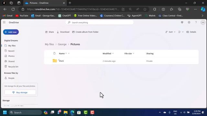Focus the Search everything box
Image resolution: width=207 pixels, height=116 pixels.
(100, 23)
